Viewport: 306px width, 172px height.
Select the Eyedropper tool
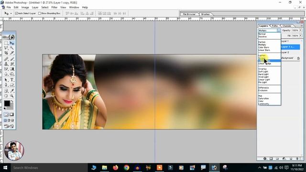point(12,91)
